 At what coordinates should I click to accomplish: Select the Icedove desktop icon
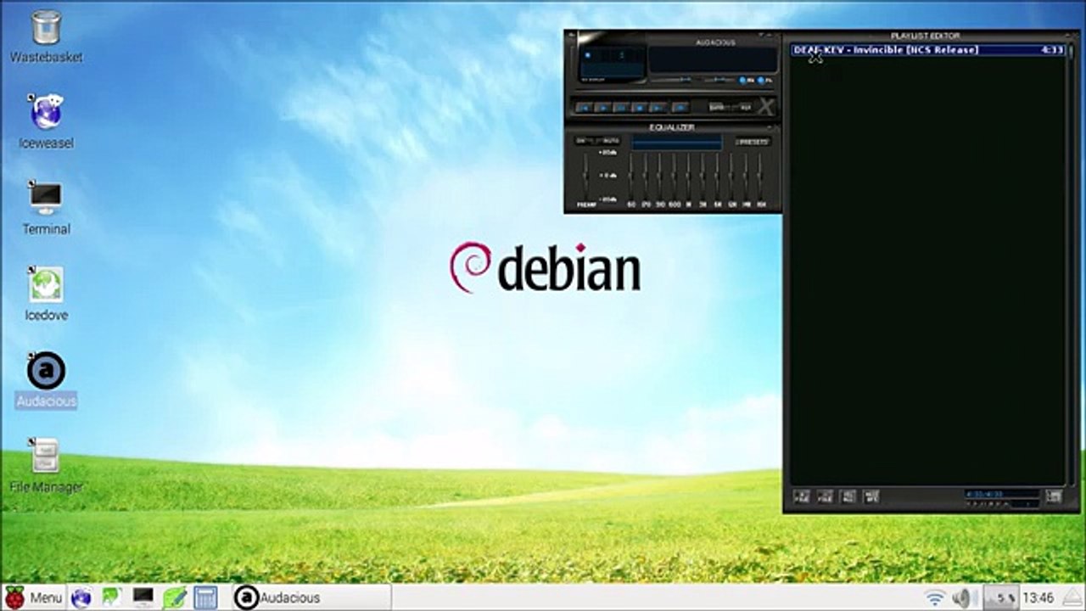[x=46, y=294]
